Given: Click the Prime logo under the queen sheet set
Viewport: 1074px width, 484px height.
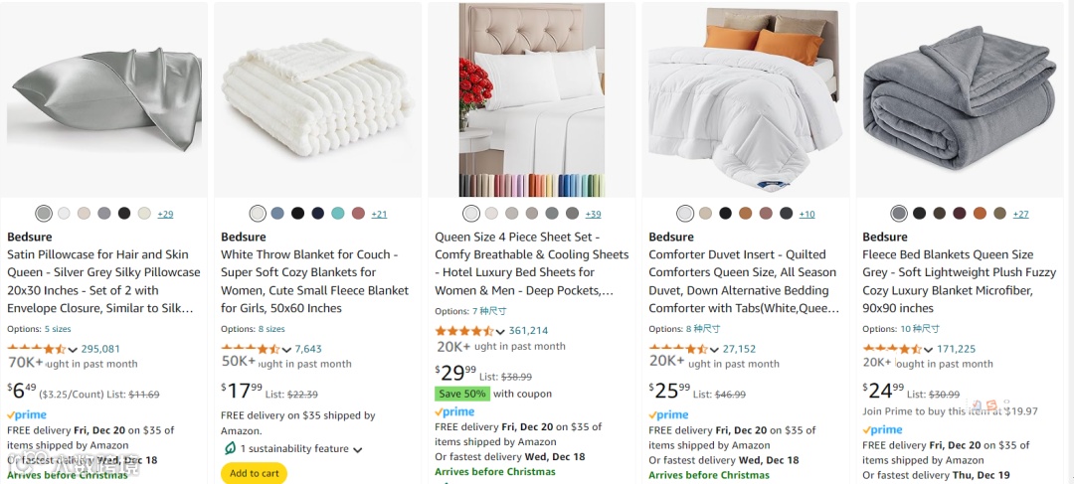Looking at the screenshot, I should coord(454,412).
